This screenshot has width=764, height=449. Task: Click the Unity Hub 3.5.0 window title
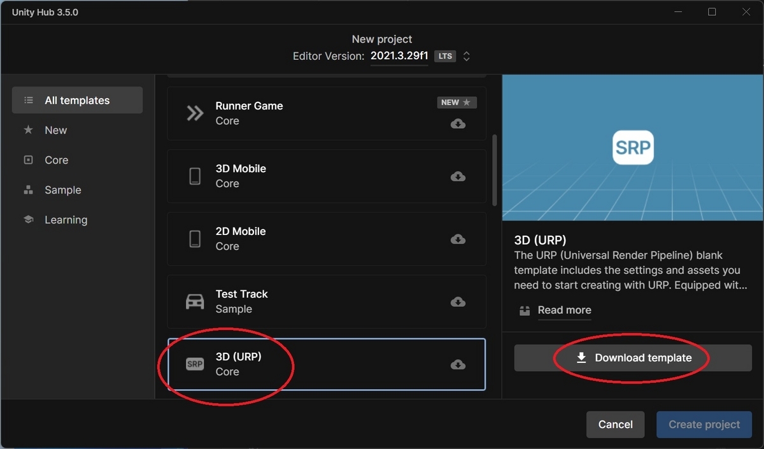click(45, 12)
